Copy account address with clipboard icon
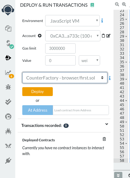The height and width of the screenshot is (178, 130). point(103,36)
